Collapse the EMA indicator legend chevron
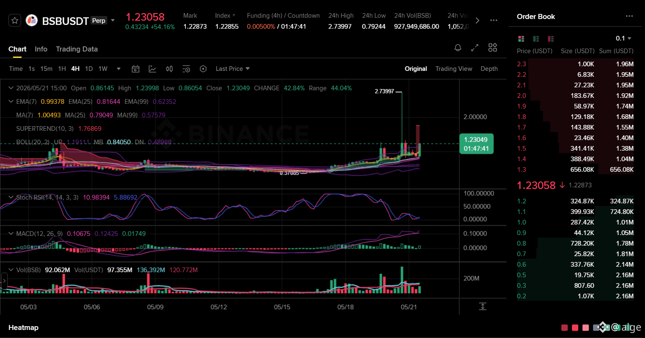Image resolution: width=645 pixels, height=338 pixels. [x=11, y=102]
